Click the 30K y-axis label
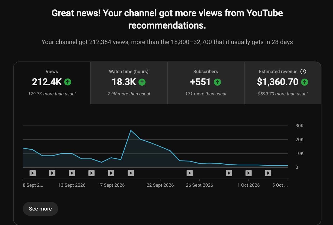Viewport: 333px width, 225px height. coord(299,126)
